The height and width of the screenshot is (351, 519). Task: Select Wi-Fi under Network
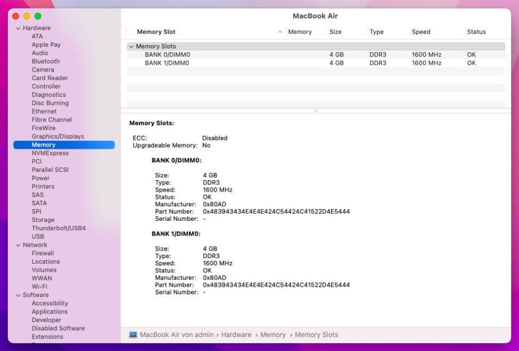pyautogui.click(x=39, y=287)
